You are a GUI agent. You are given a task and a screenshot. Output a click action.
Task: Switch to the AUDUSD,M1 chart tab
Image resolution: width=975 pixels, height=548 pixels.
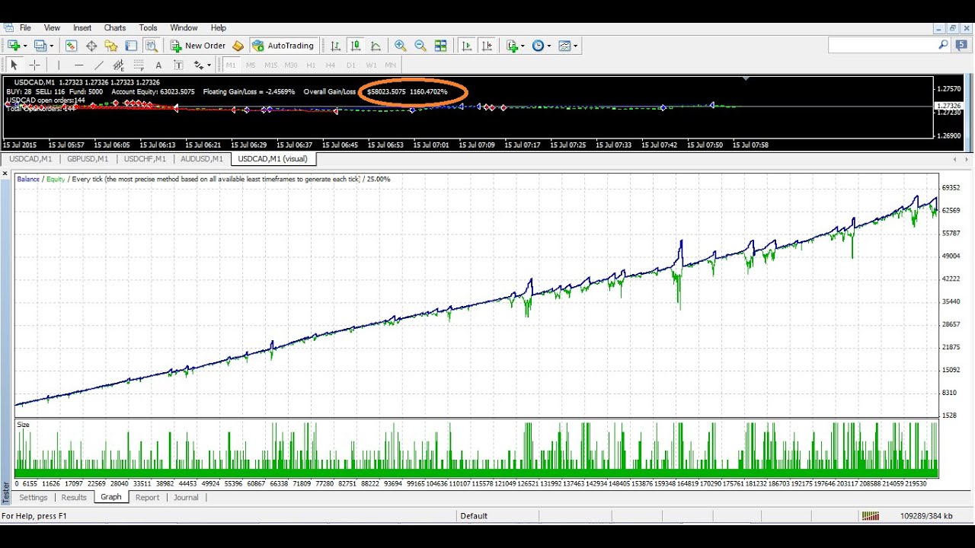202,159
